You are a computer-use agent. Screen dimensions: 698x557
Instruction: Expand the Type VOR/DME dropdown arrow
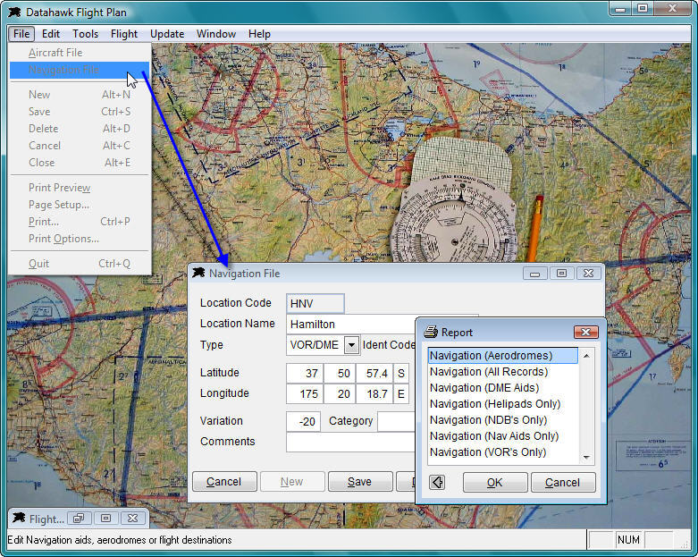(x=351, y=345)
